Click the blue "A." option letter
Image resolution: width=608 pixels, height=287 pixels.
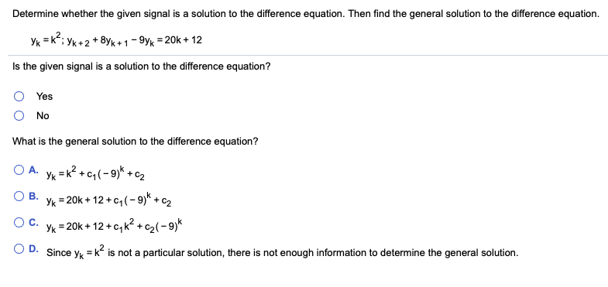[33, 169]
